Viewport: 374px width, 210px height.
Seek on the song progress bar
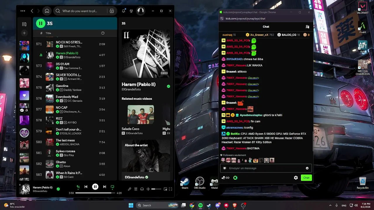95,193
